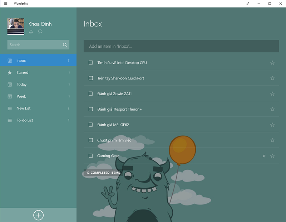Viewport: 286px width, 222px height.
Task: Click the notifications bell icon
Action: [x=31, y=32]
